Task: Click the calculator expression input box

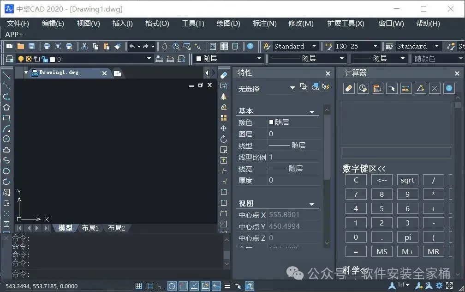Action: 397,153
